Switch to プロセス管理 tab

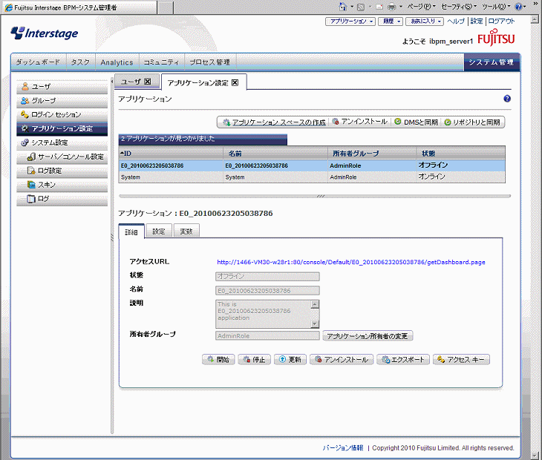pyautogui.click(x=210, y=62)
